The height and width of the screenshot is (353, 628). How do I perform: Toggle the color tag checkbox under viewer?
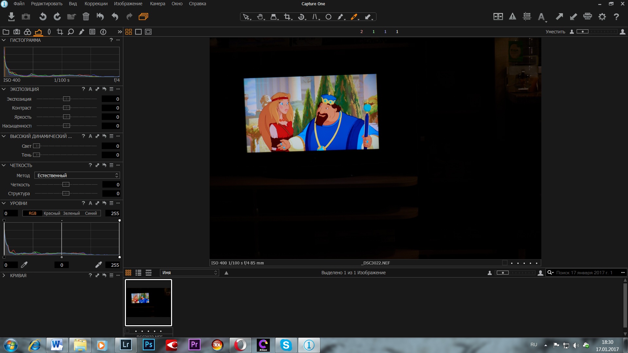(x=505, y=263)
